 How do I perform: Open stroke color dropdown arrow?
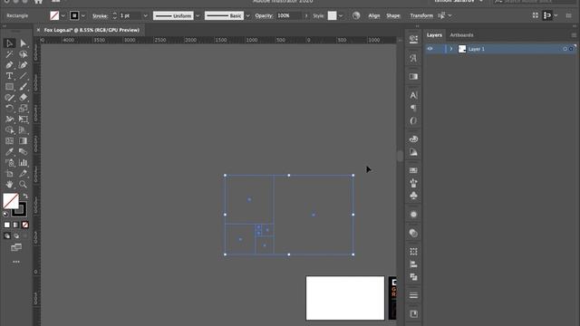click(x=82, y=16)
